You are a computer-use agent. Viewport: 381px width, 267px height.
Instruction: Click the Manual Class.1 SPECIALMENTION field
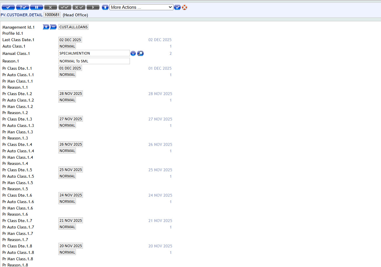pos(94,53)
